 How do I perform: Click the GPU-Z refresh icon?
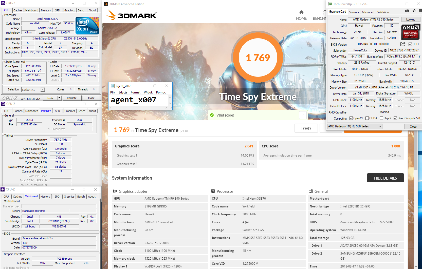tap(414, 11)
